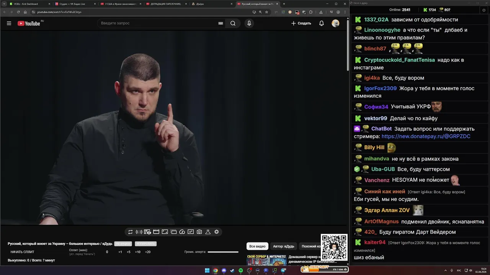Open browser downloads icon
This screenshot has width=490, height=275.
pyautogui.click(x=321, y=12)
